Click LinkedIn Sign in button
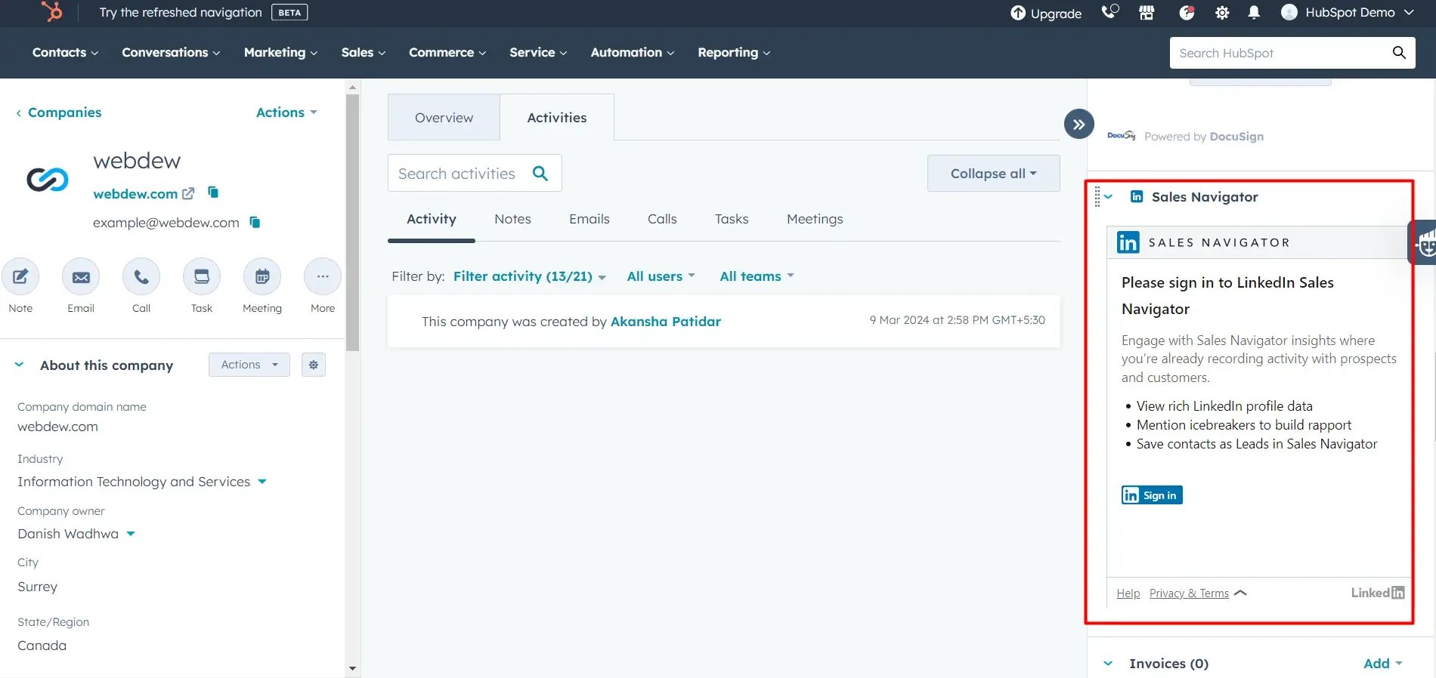The image size is (1436, 678). 1152,495
